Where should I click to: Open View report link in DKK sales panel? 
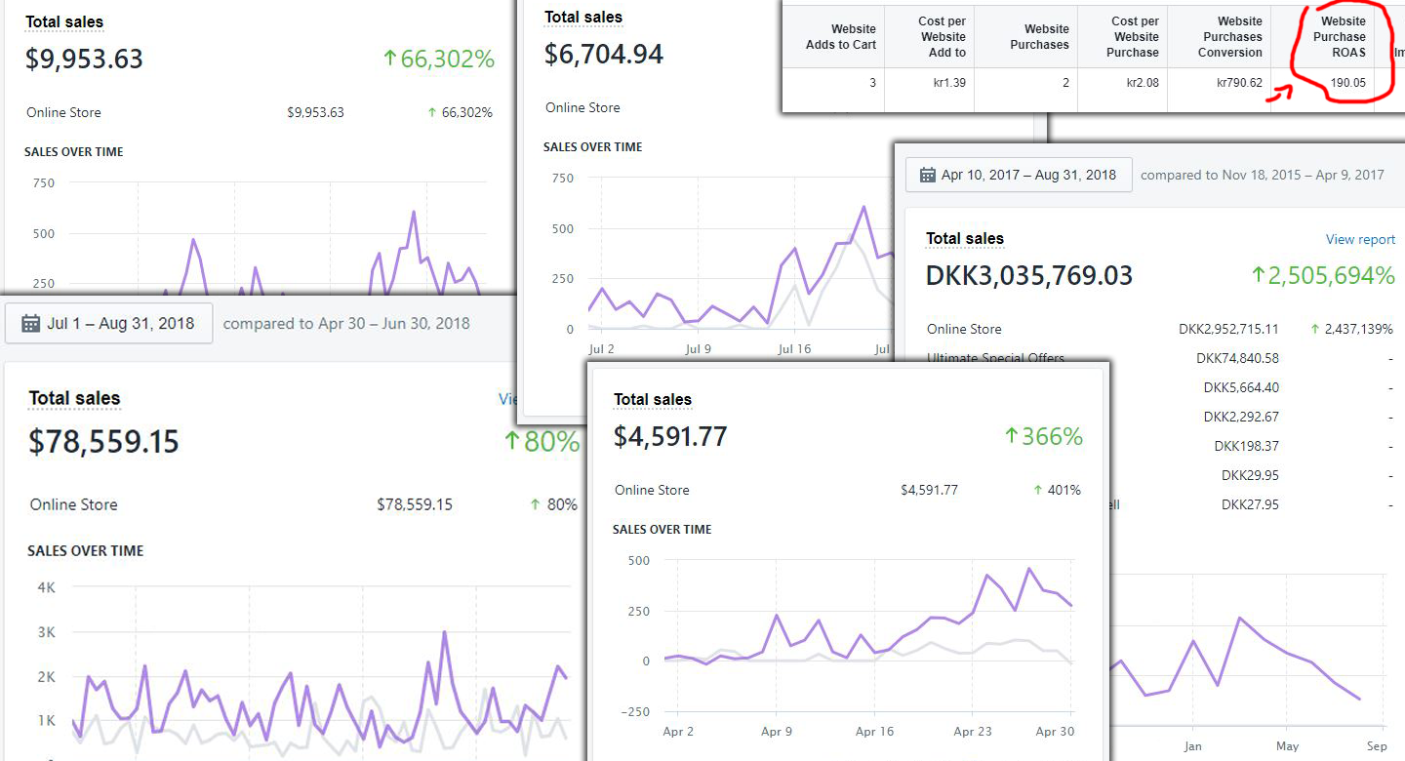coord(1359,239)
